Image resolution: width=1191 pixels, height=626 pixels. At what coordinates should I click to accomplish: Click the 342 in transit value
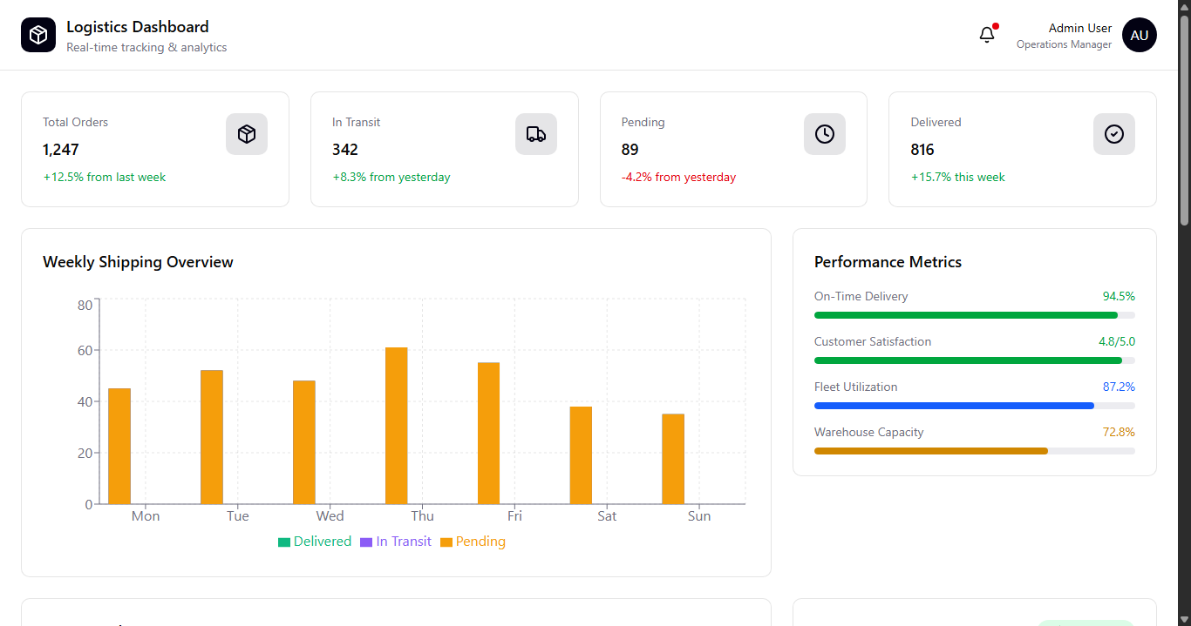click(345, 150)
